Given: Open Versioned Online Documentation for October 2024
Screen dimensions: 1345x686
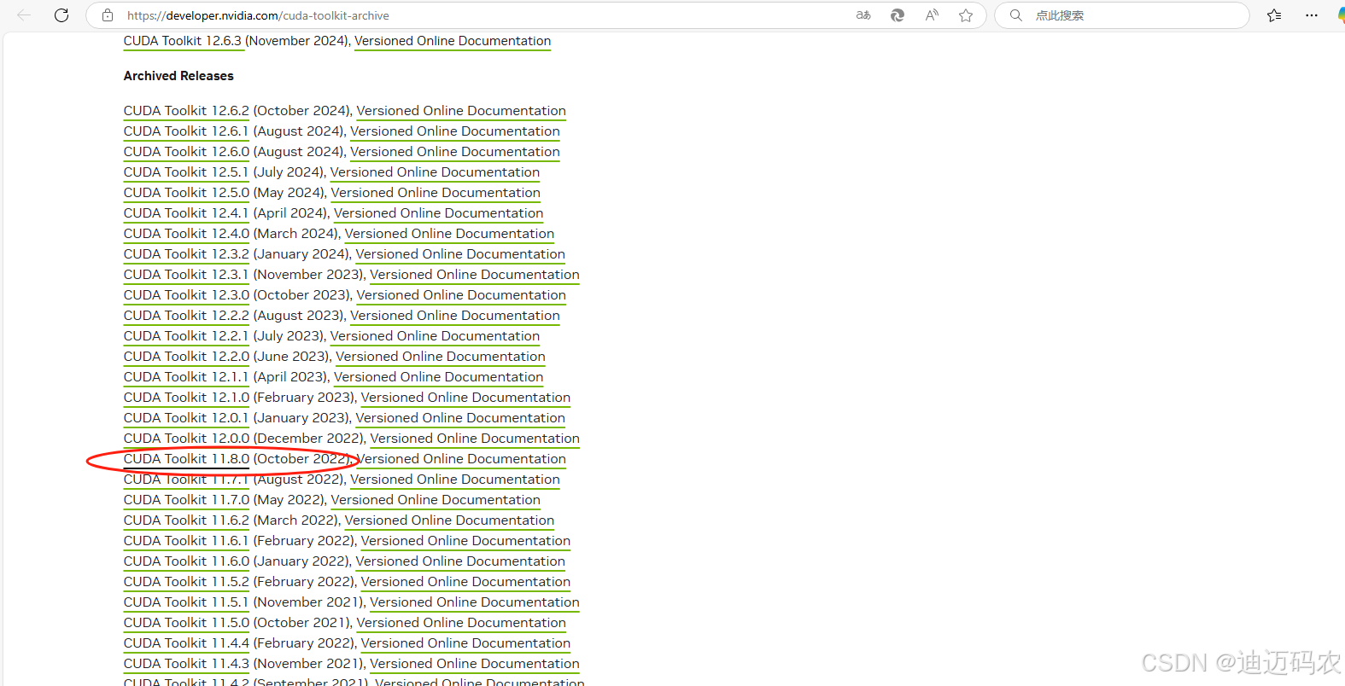Looking at the screenshot, I should [x=461, y=111].
